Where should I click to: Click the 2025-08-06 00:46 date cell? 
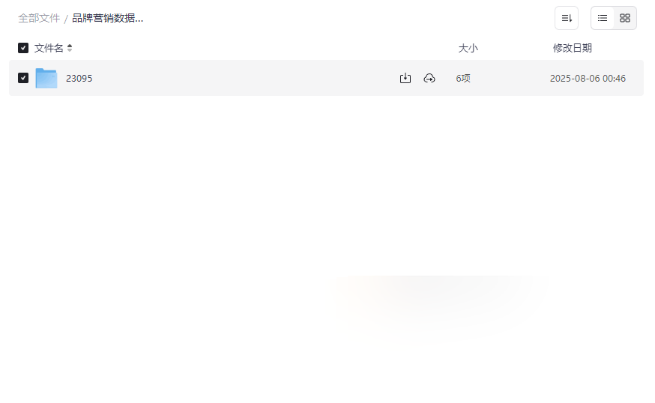pos(588,79)
